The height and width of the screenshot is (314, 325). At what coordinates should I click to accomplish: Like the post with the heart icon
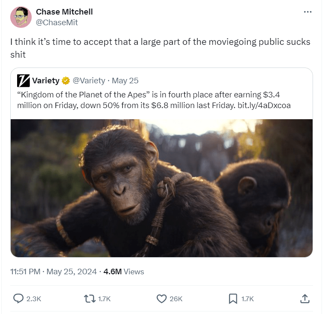161,299
